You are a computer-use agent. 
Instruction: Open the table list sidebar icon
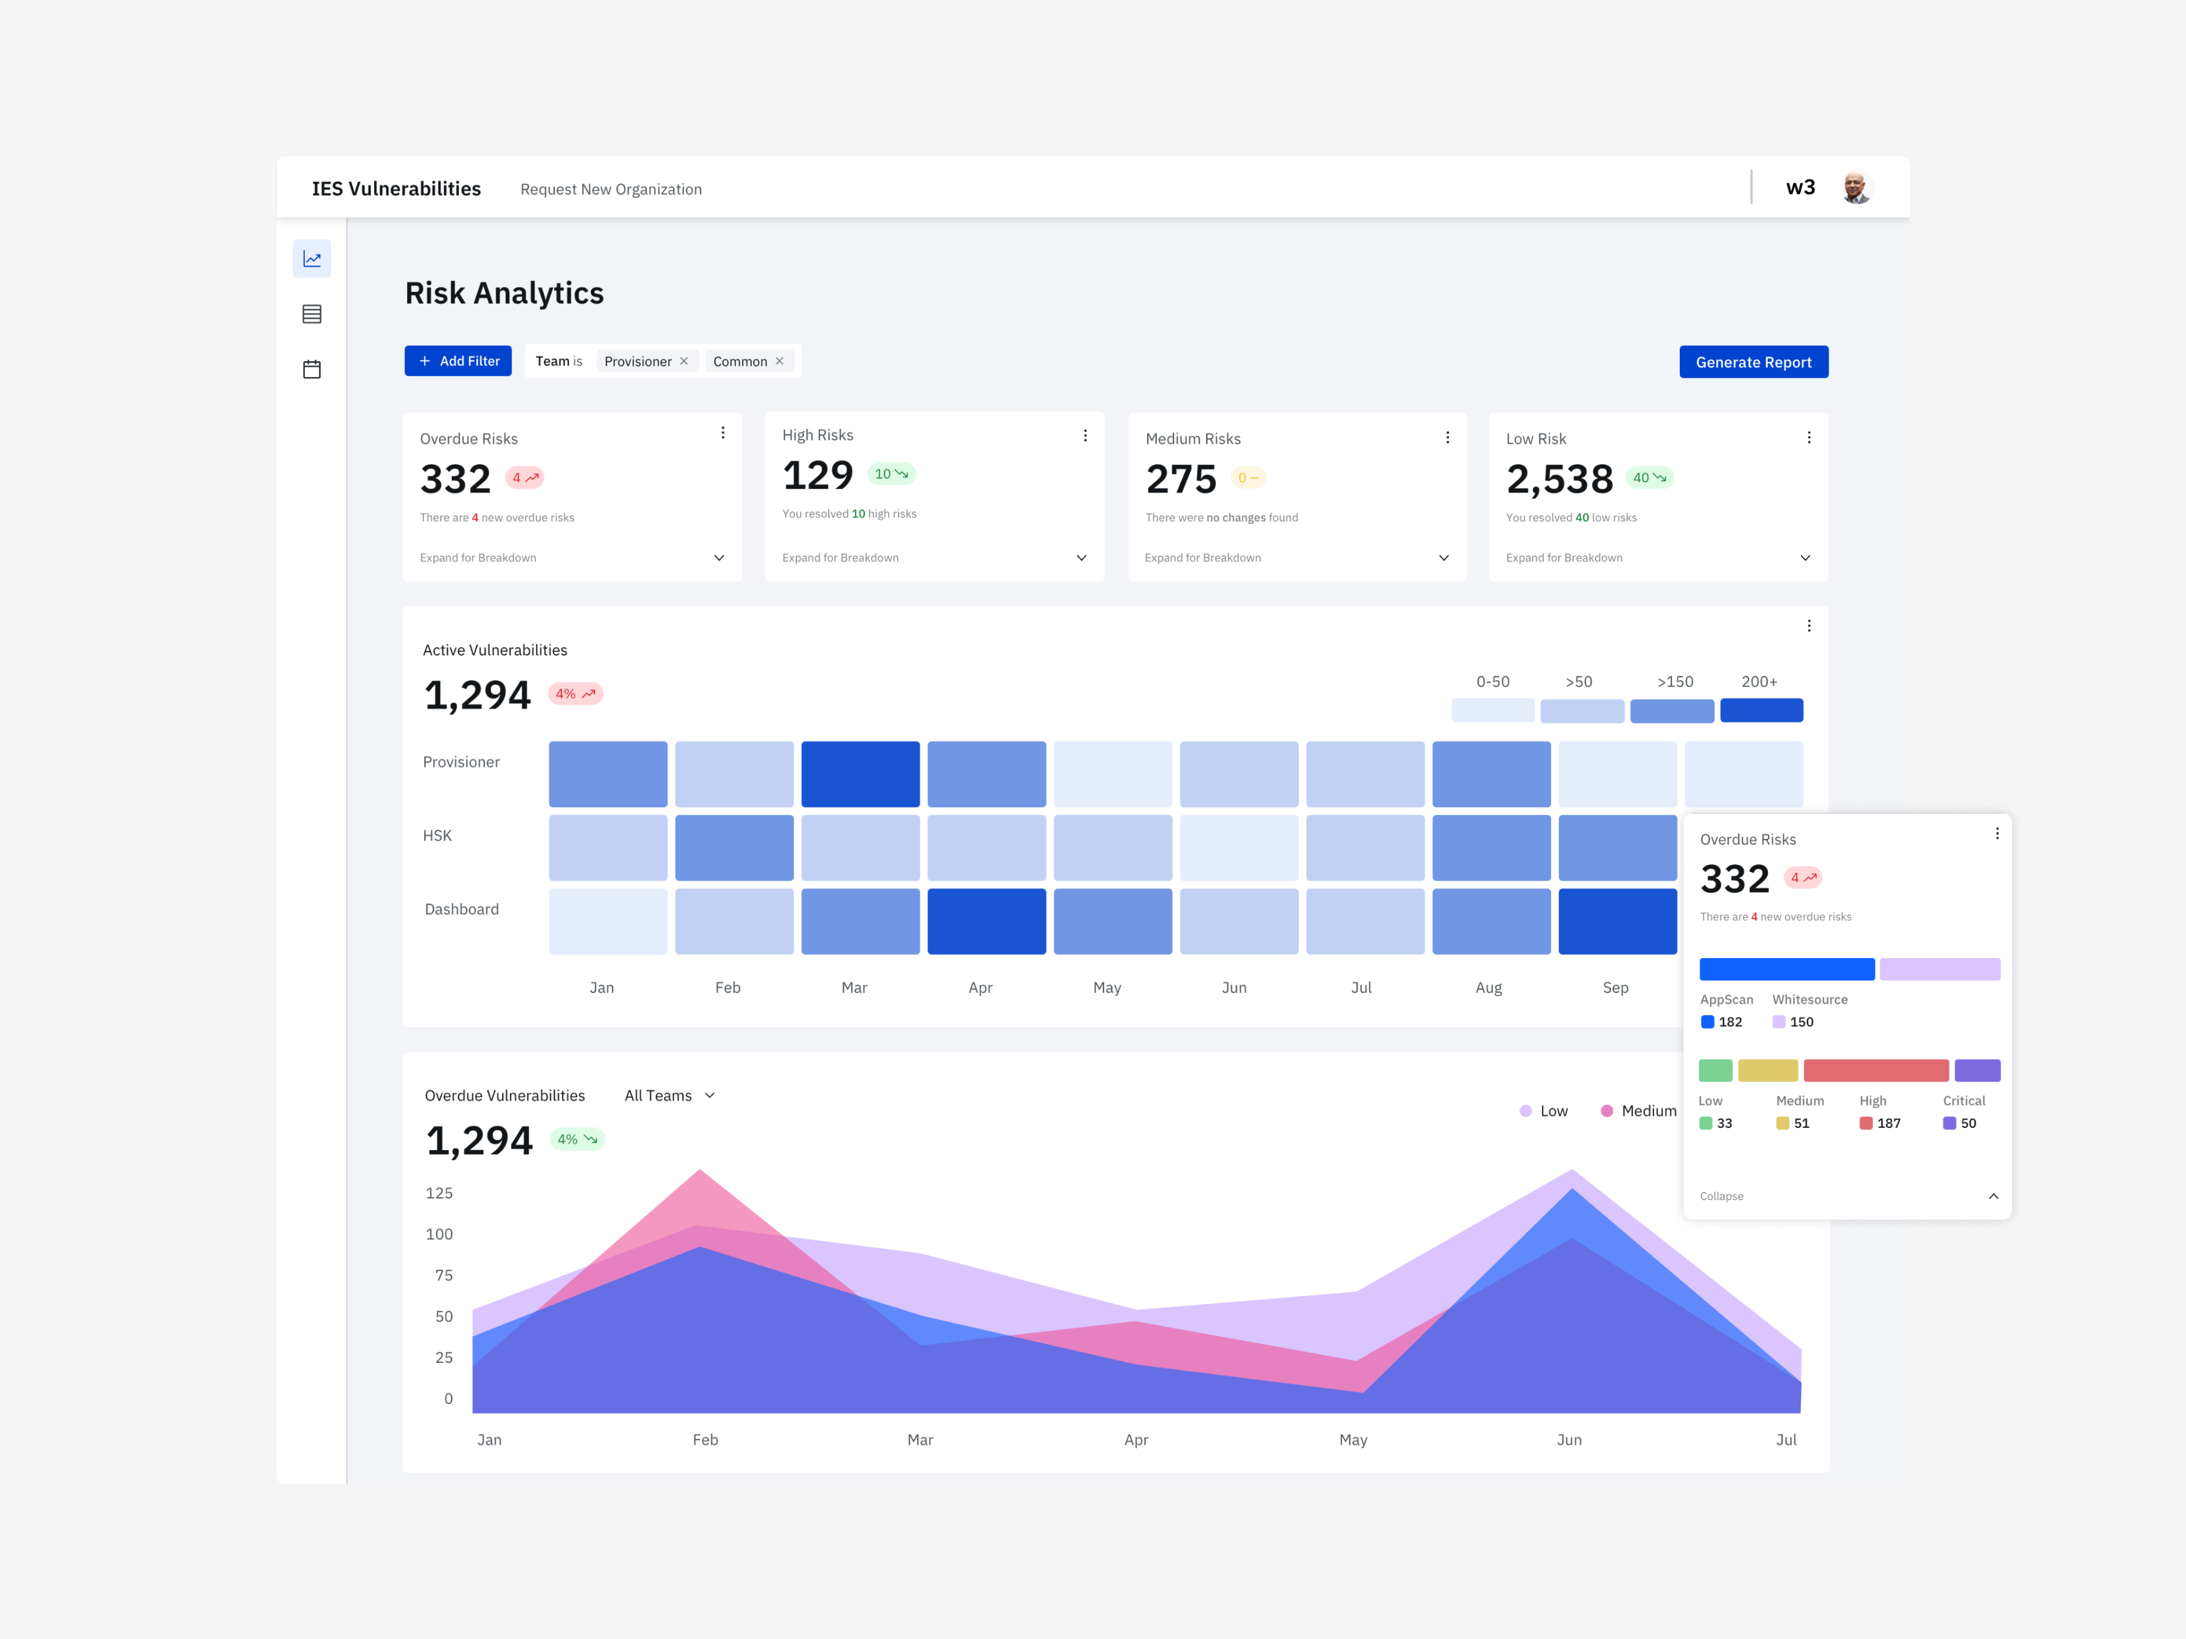point(311,314)
